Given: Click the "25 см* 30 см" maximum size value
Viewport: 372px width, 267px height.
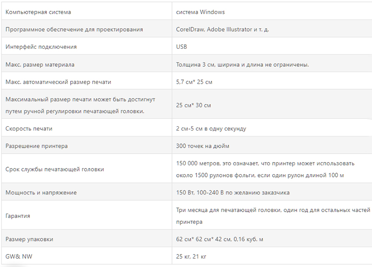Looking at the screenshot, I should (x=193, y=105).
